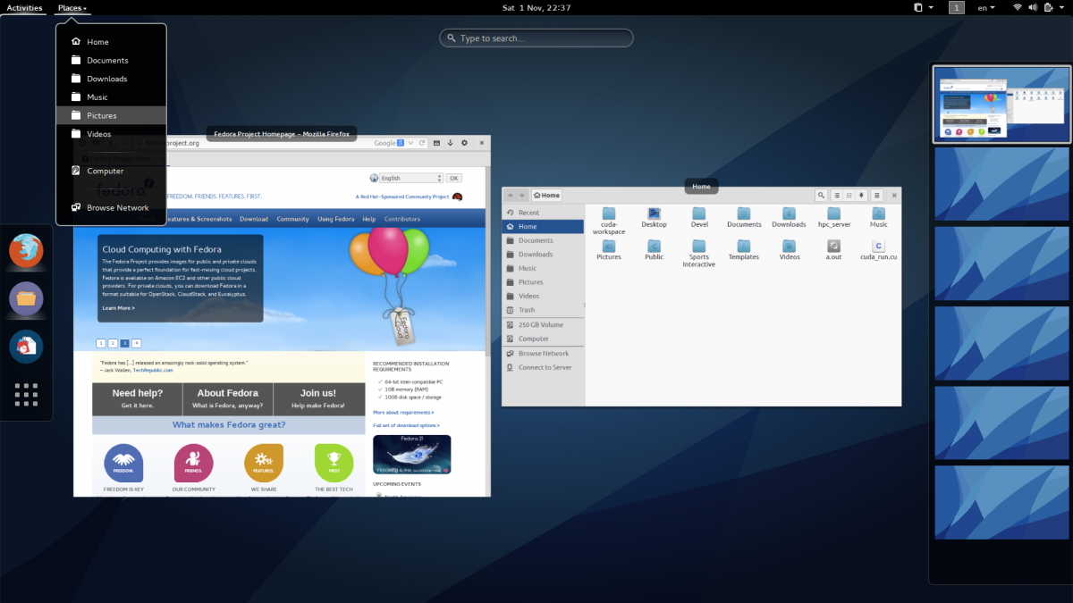Click the workspace indicator number 1

tap(957, 7)
